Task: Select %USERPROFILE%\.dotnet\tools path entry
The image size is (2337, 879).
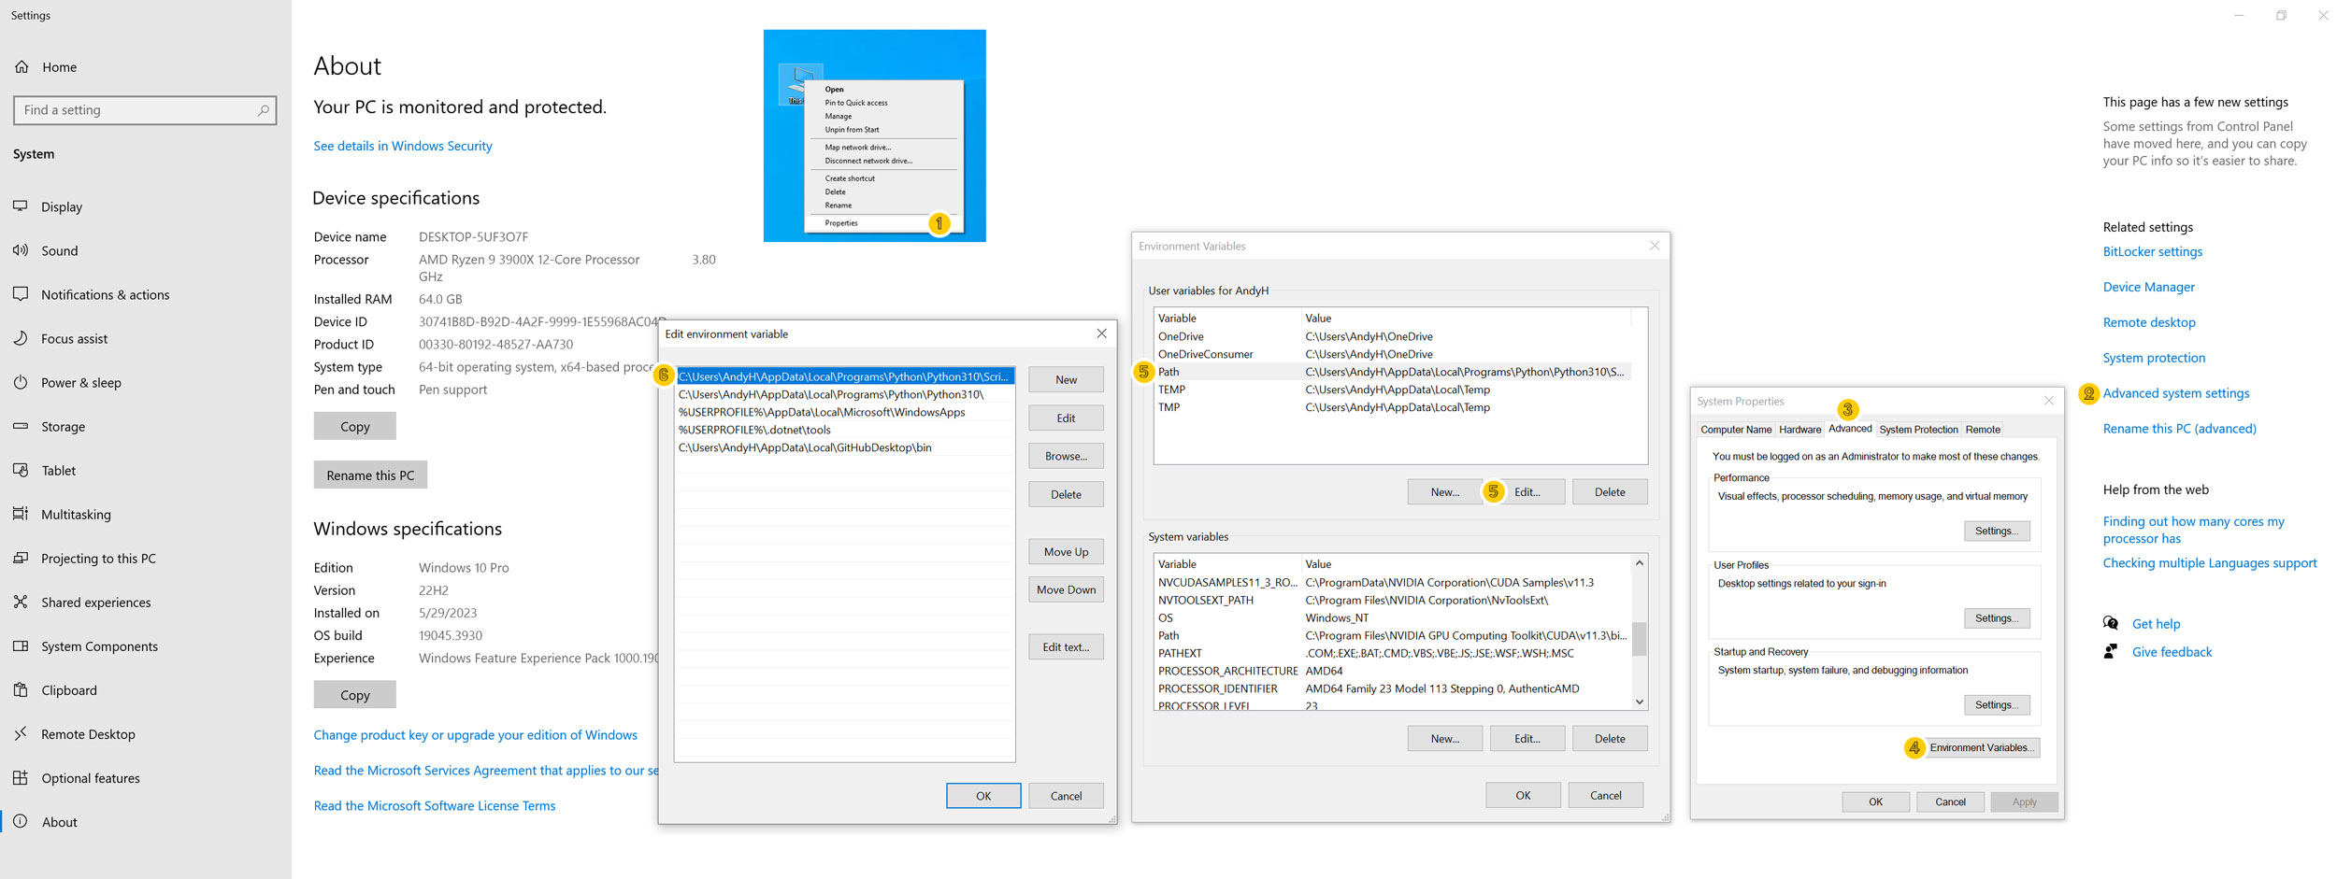Action: 845,430
